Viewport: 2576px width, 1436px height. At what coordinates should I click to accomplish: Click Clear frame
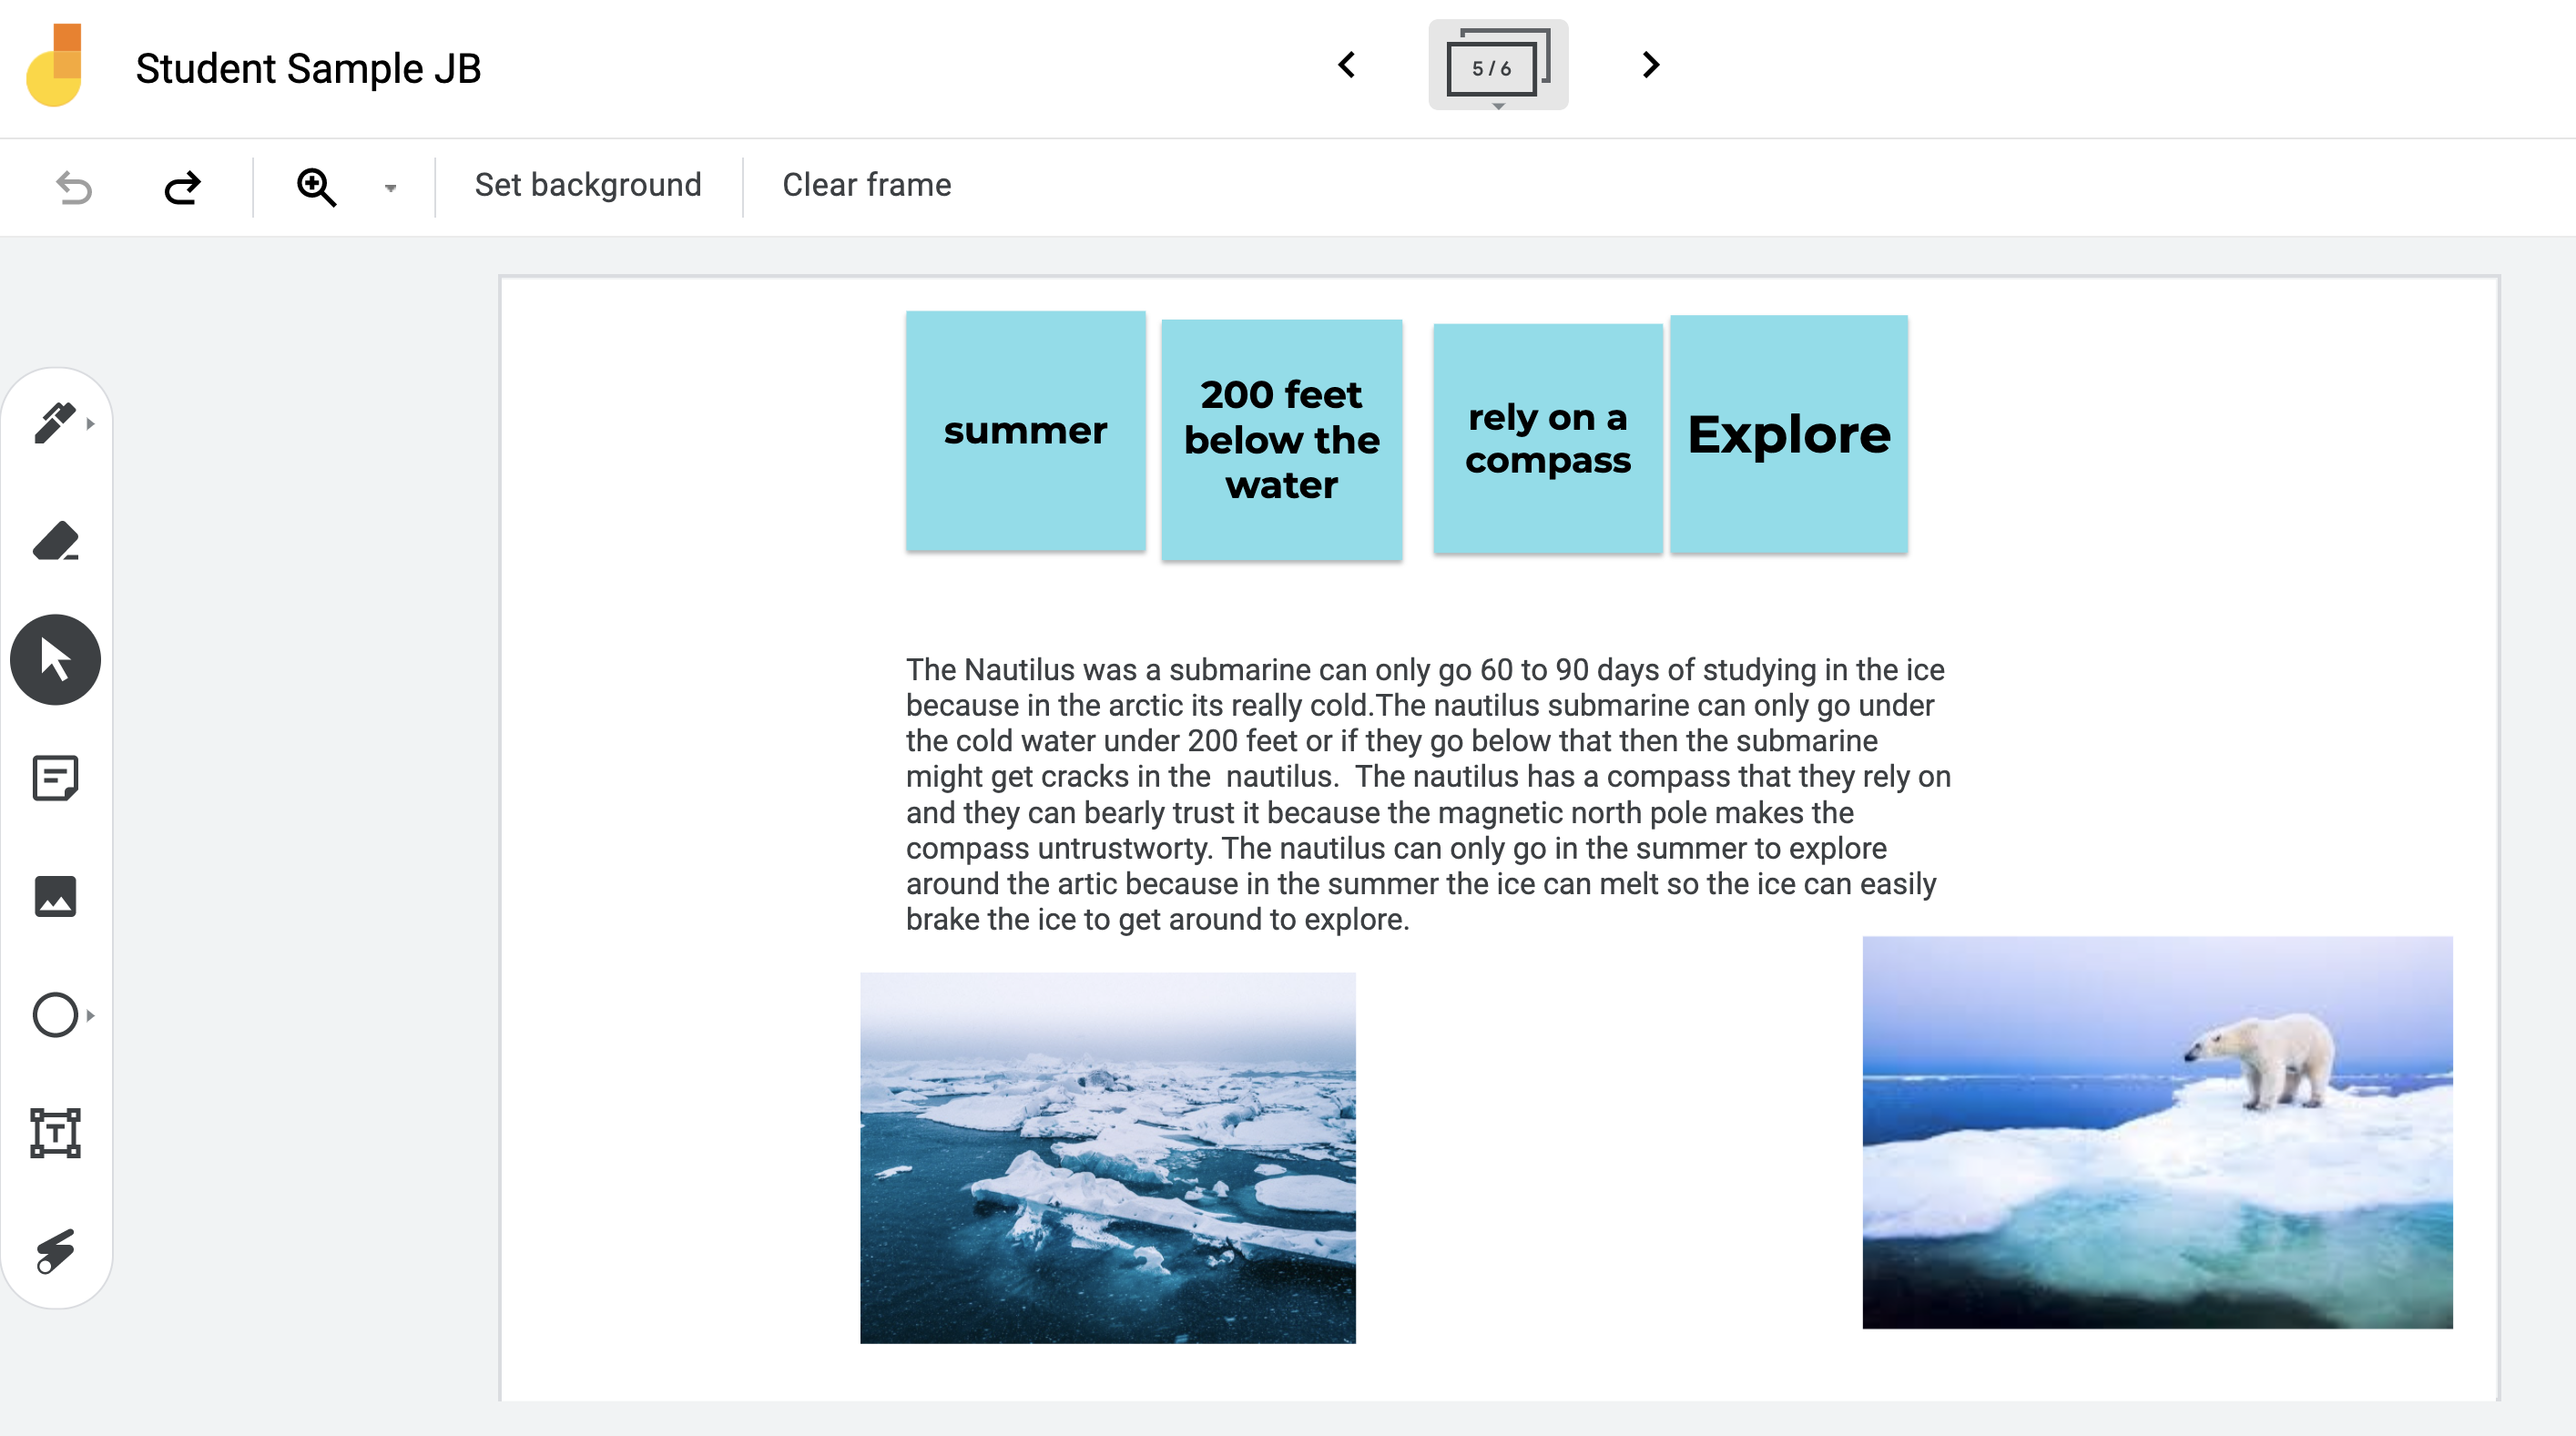pos(866,185)
